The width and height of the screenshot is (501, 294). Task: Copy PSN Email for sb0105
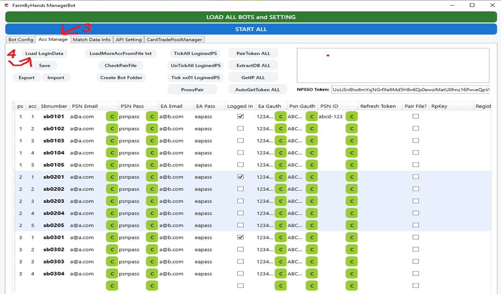(x=112, y=165)
